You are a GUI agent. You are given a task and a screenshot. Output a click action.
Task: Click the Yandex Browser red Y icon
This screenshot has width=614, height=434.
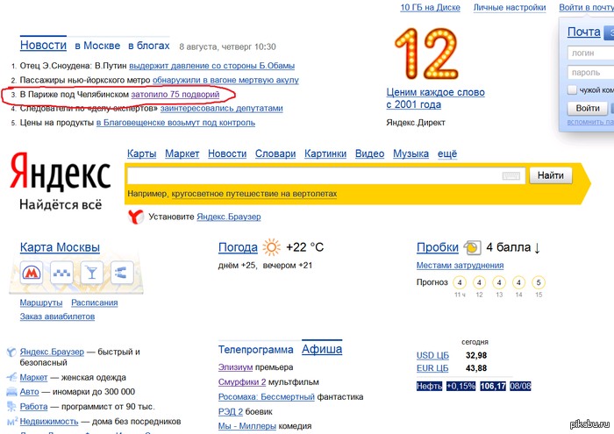[x=136, y=217]
